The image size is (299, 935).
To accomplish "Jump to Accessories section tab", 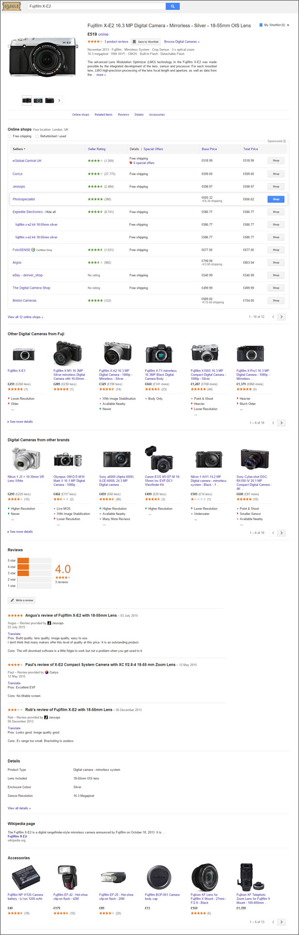I will 157,115.
